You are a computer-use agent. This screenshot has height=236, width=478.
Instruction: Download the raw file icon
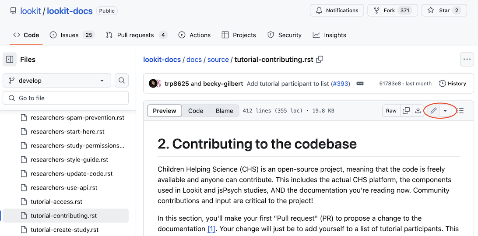coord(418,111)
